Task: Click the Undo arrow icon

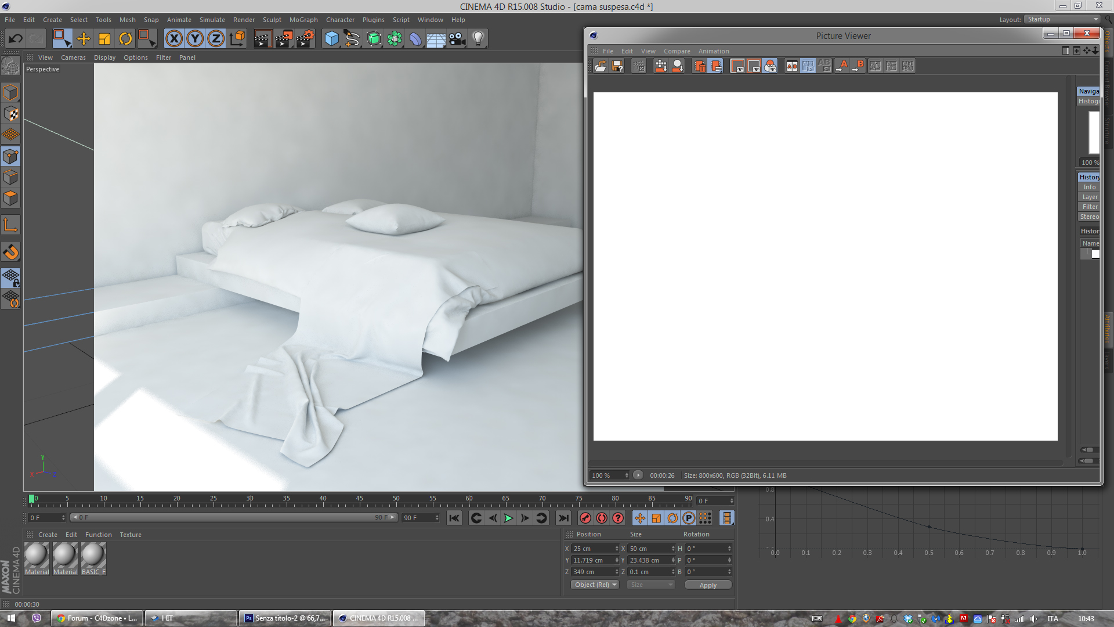Action: [x=16, y=39]
